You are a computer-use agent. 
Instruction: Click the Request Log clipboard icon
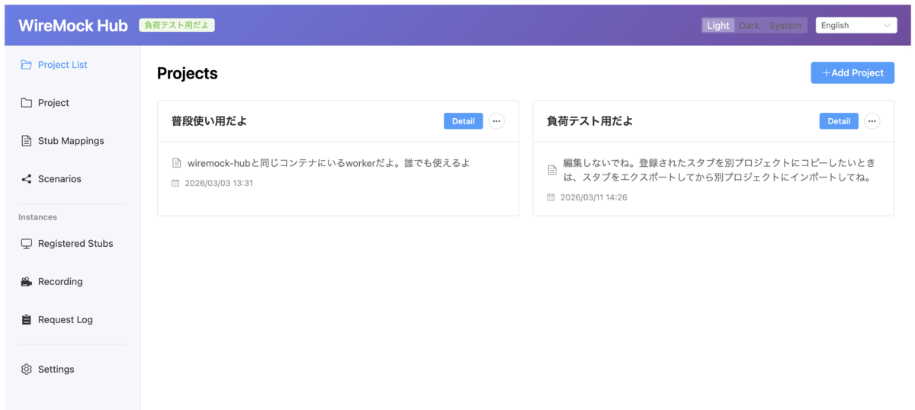point(27,320)
